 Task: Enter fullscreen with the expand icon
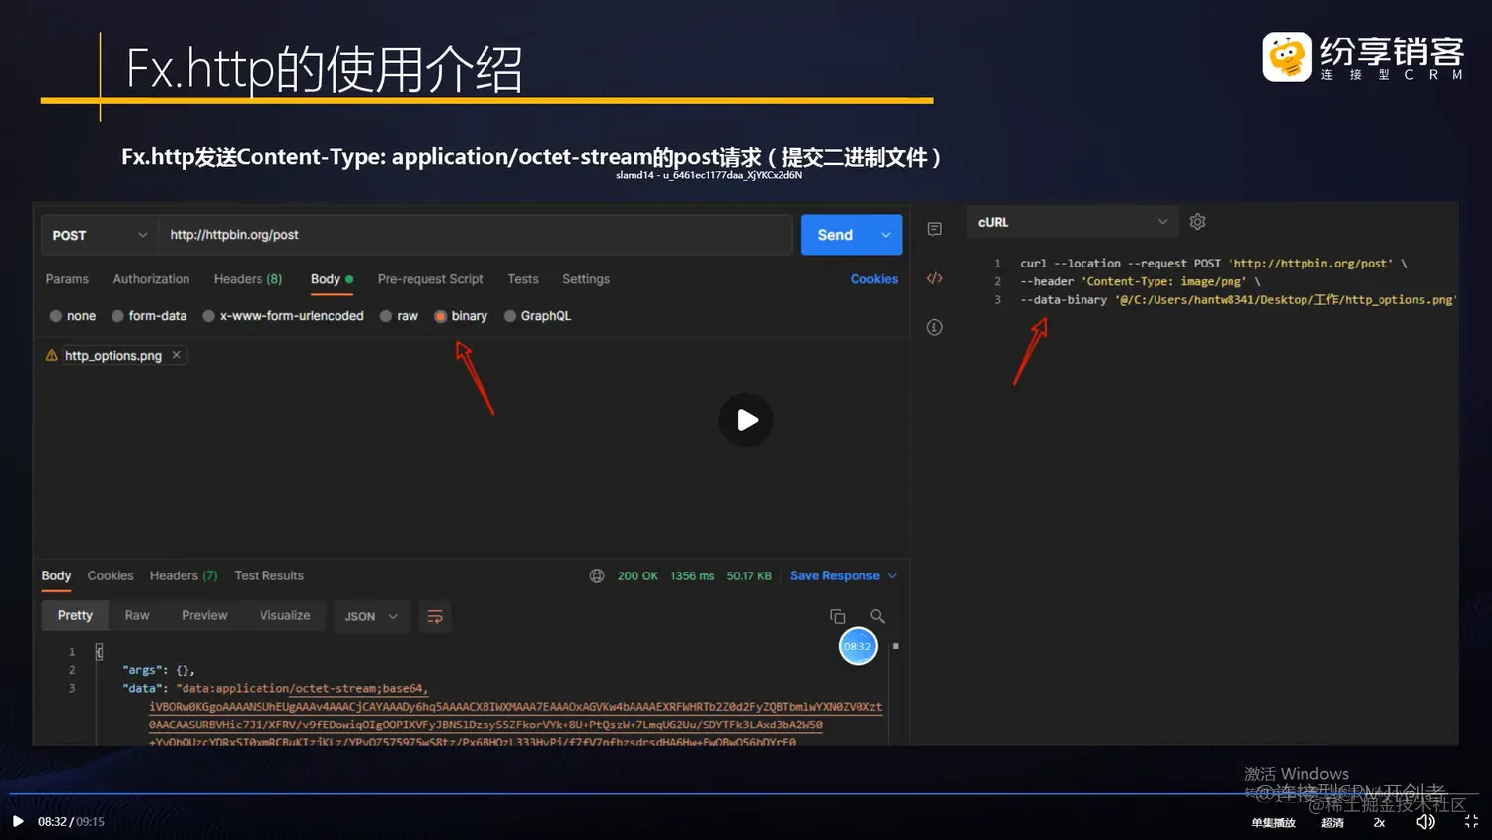[x=1471, y=821]
